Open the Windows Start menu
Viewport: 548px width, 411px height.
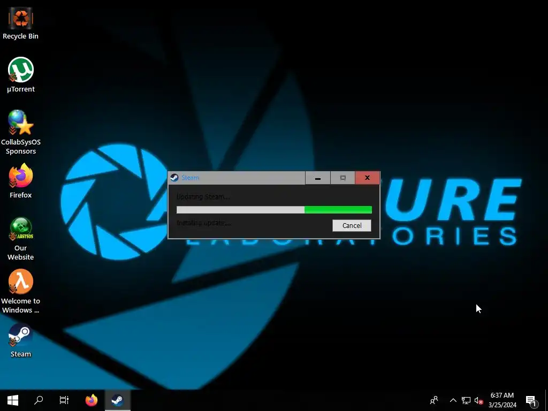13,400
